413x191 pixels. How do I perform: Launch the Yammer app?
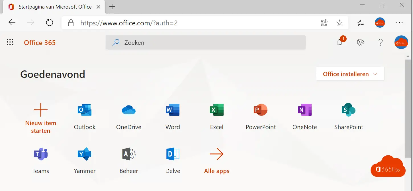tap(85, 154)
